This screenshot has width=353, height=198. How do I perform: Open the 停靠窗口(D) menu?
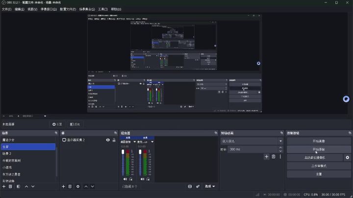[49, 9]
